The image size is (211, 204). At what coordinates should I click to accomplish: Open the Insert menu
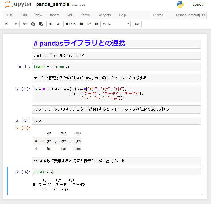[54, 15]
